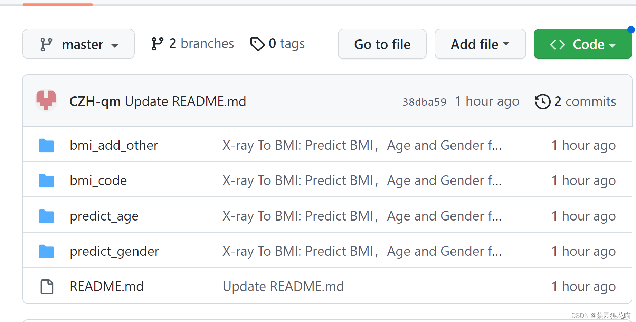Open Update README.md message in README.md row
This screenshot has width=636, height=322.
[x=283, y=286]
